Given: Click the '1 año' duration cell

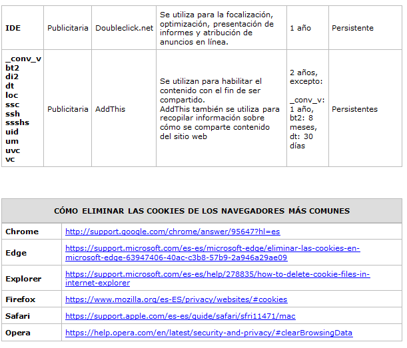Looking at the screenshot, I should [302, 28].
